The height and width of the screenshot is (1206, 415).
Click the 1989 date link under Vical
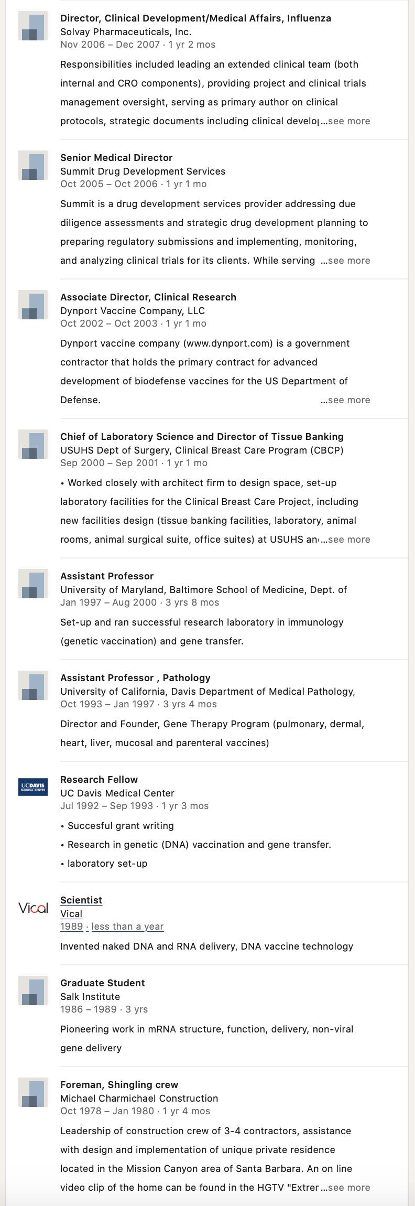(x=71, y=927)
